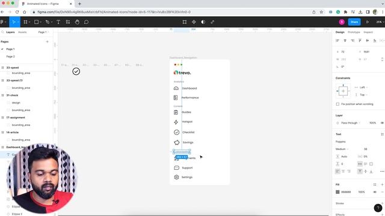
Task: Open Fill styles icon
Action: pyautogui.click(x=375, y=185)
